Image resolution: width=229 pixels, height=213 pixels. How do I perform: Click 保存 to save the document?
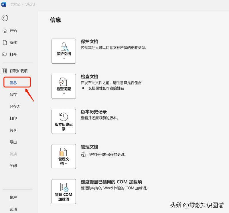coord(13,95)
